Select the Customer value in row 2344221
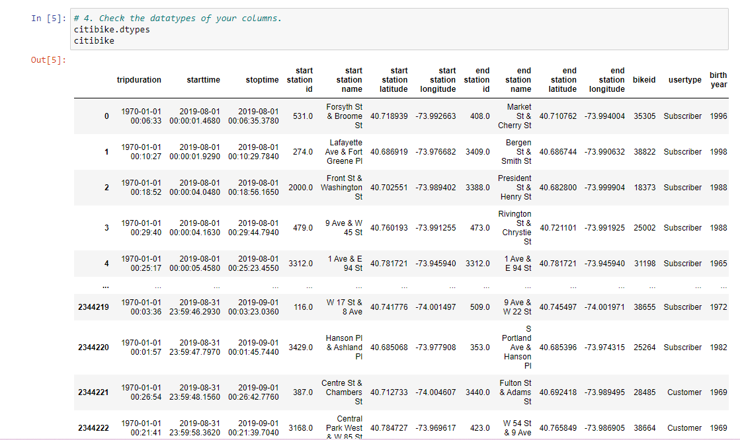The height and width of the screenshot is (440, 740). tap(684, 392)
